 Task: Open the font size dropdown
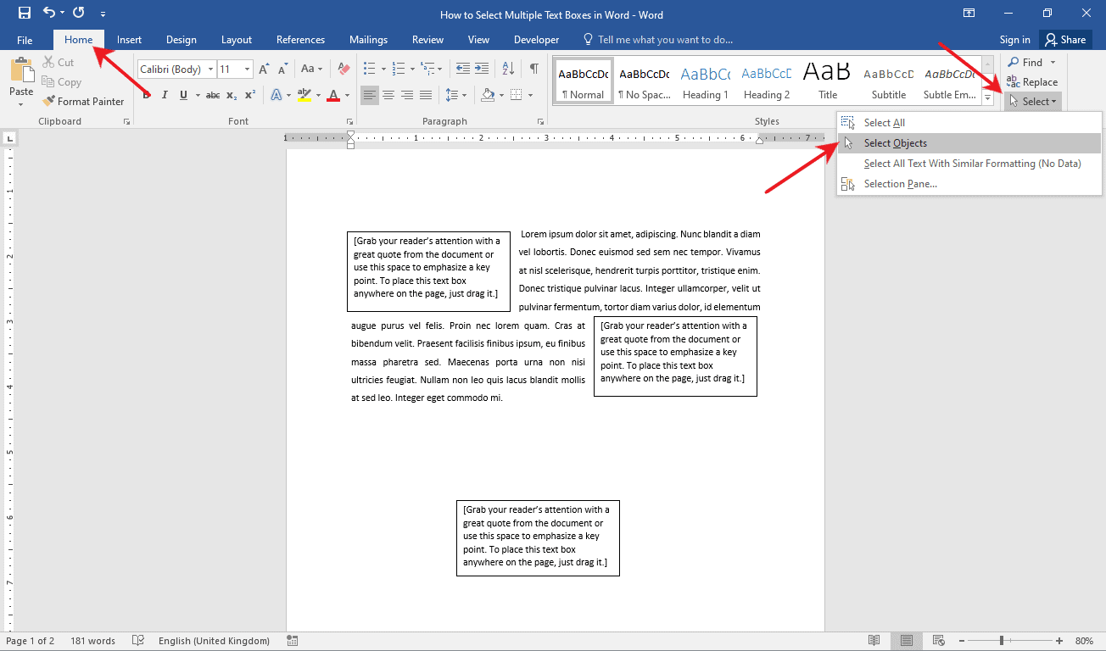tap(248, 70)
